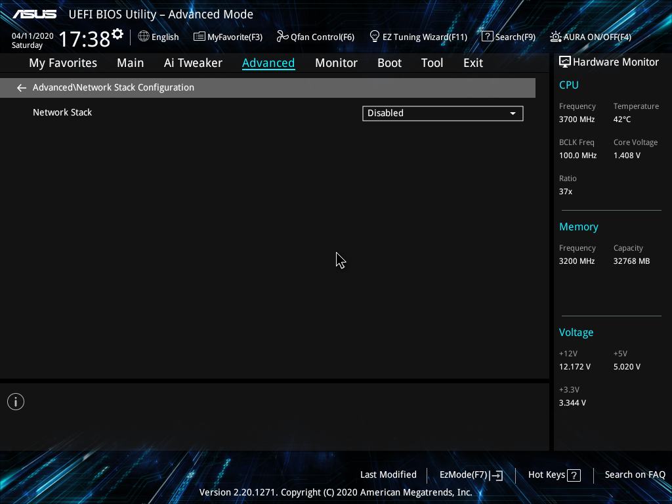Click +5V reading 5.020 V
This screenshot has width=672, height=504.
pyautogui.click(x=627, y=367)
